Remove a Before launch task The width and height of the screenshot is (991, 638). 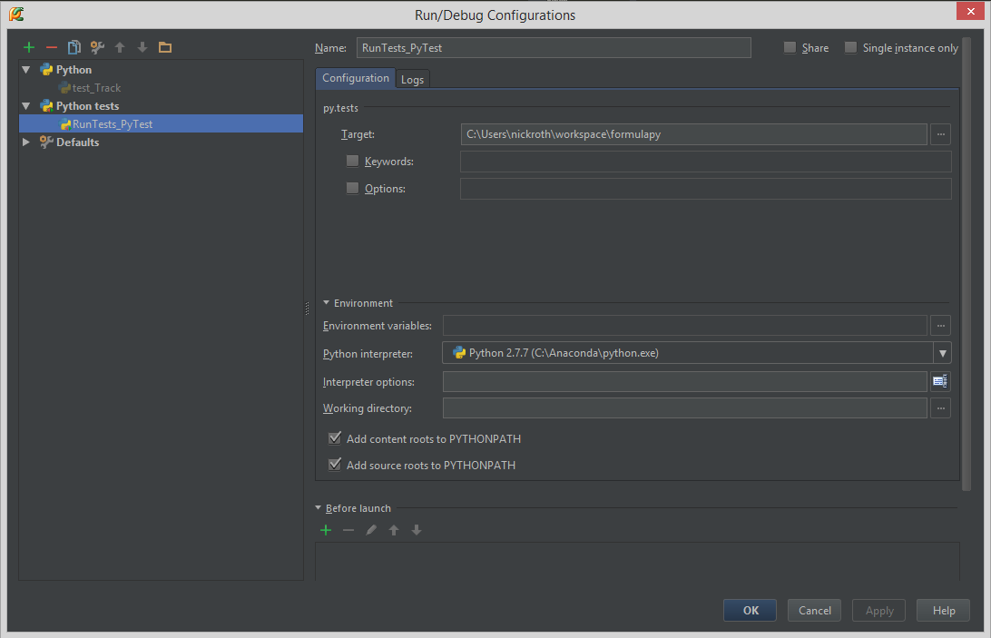(348, 531)
